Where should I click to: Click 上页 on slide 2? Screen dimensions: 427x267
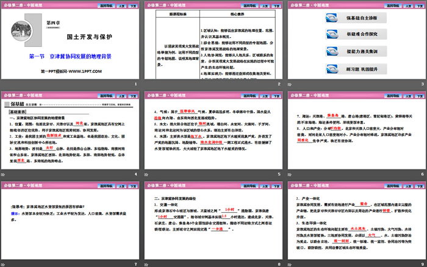click(265, 5)
